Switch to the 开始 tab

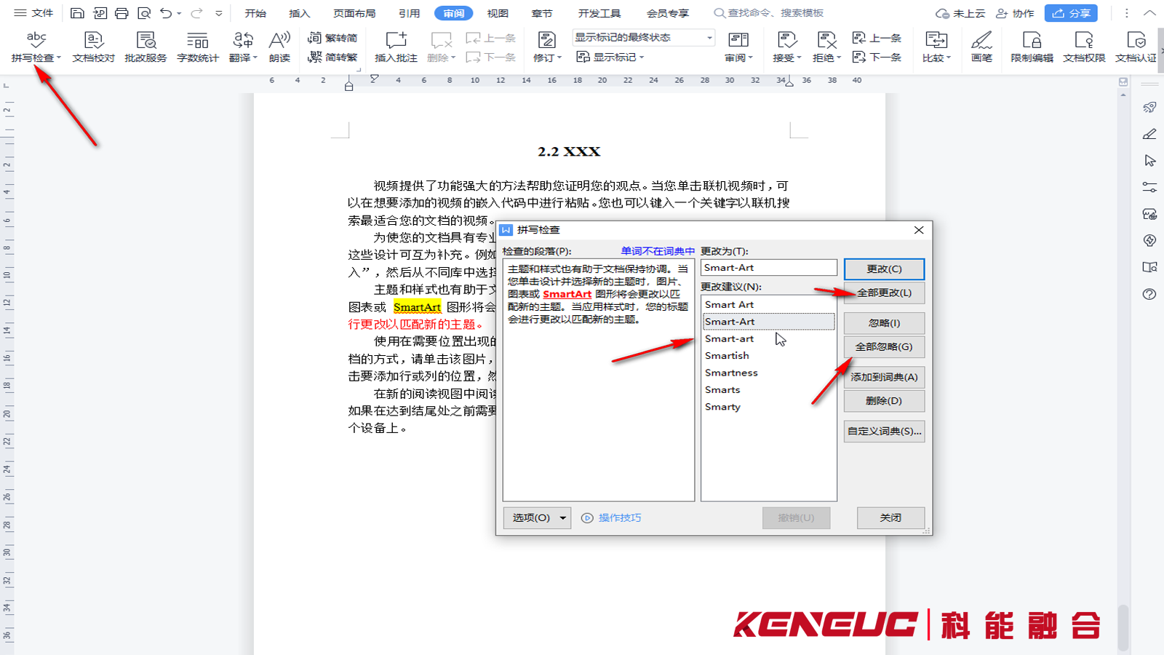(255, 13)
